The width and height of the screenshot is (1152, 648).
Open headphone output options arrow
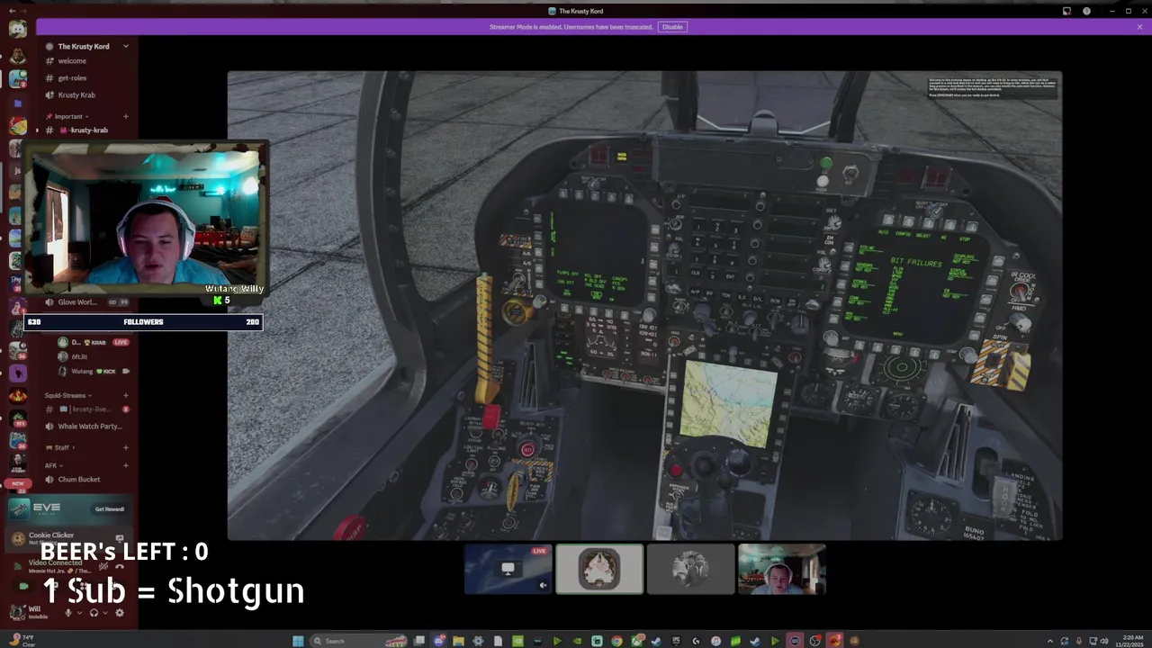(105, 613)
